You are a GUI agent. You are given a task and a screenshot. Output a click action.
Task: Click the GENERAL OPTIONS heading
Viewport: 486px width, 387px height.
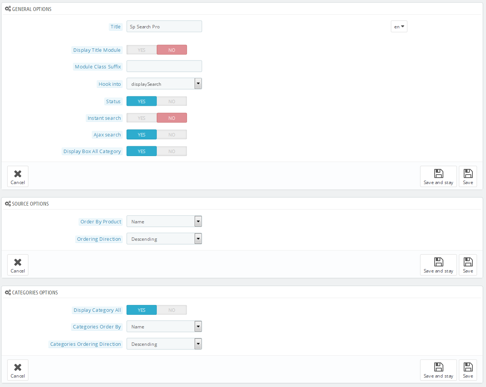32,9
